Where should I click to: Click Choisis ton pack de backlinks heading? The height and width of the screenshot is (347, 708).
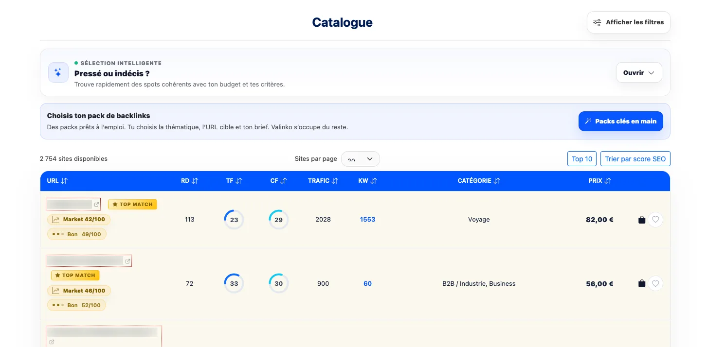pos(98,116)
